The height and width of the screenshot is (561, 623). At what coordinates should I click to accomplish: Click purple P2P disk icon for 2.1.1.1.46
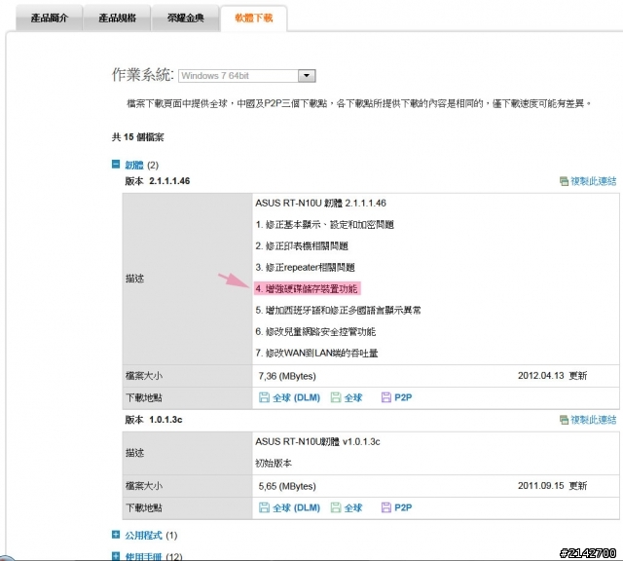386,397
